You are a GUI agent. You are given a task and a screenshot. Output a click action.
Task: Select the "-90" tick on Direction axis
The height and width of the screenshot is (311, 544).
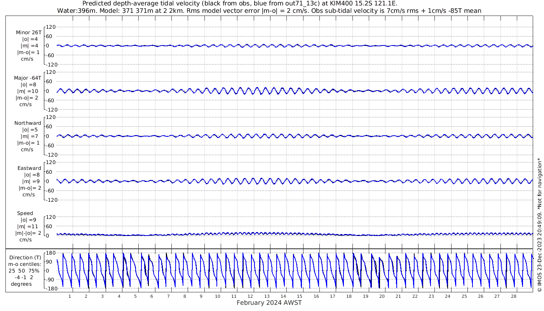(x=50, y=280)
